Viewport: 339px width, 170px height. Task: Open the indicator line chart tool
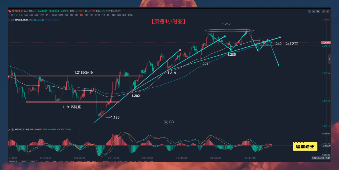(309, 11)
